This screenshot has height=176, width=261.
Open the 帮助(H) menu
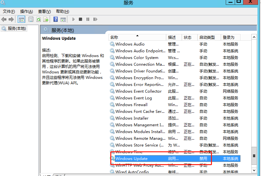tap(63, 12)
